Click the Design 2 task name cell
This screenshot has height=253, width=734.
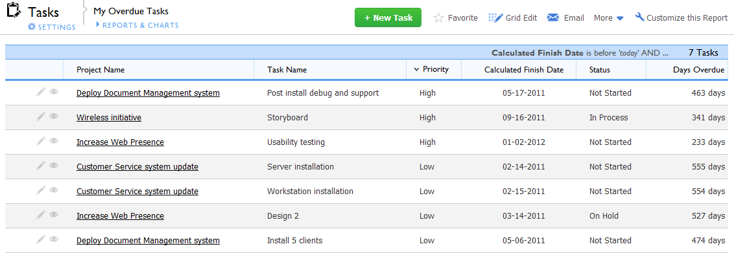(283, 216)
